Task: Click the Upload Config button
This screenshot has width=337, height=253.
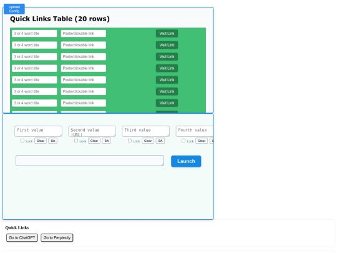Action: click(14, 9)
